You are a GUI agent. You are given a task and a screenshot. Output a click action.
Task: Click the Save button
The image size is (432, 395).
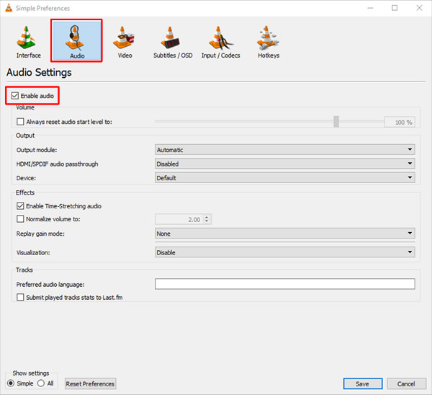pos(363,383)
